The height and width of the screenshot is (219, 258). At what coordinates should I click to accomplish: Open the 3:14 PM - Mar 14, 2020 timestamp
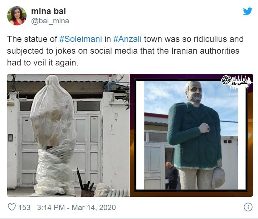click(76, 207)
